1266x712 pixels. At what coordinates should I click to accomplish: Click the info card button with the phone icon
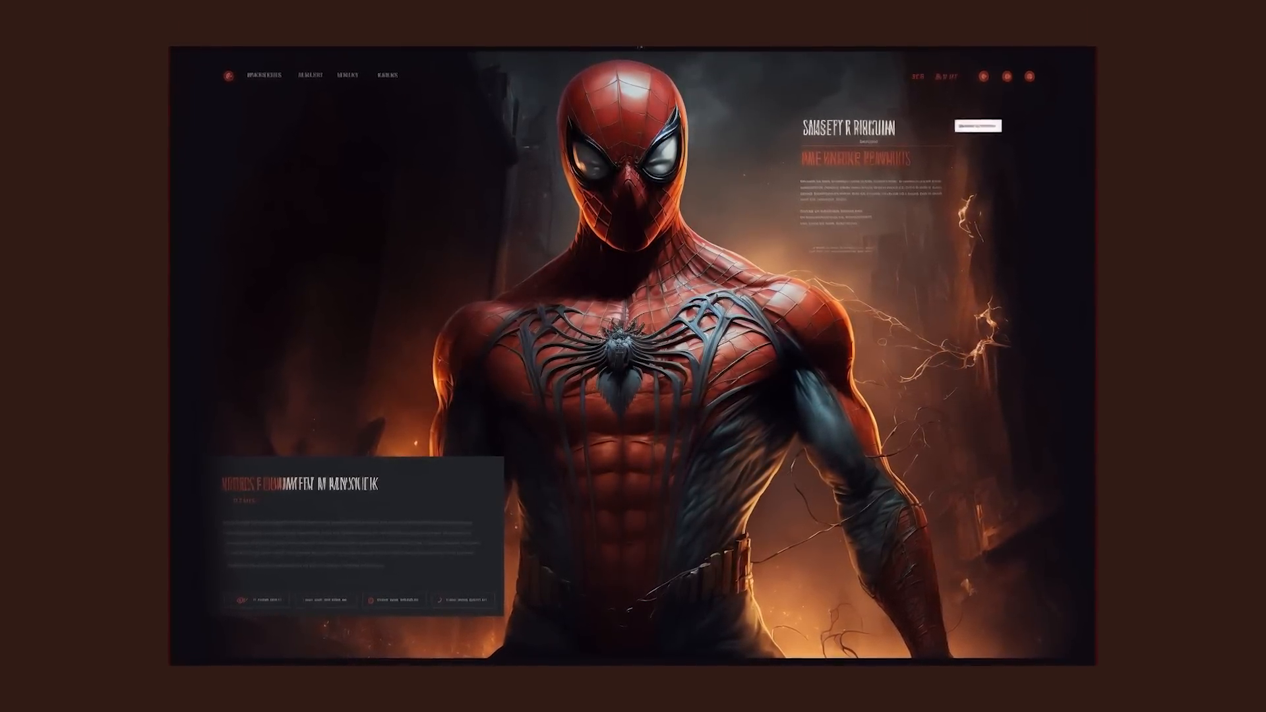[x=462, y=601]
